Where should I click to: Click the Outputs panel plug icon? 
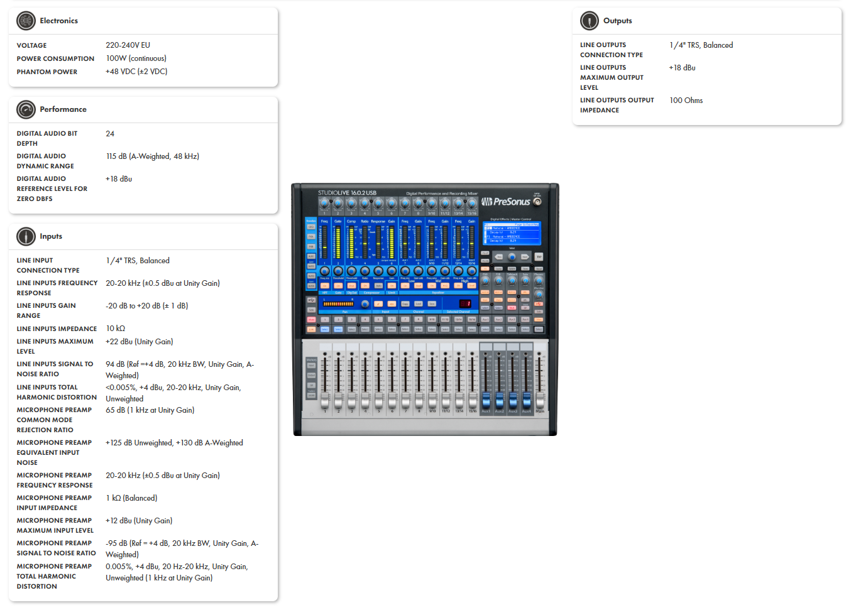[x=589, y=21]
